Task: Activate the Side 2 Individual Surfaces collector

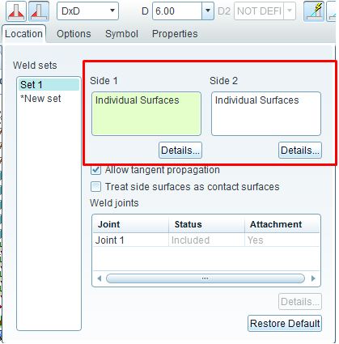Action: tap(266, 113)
